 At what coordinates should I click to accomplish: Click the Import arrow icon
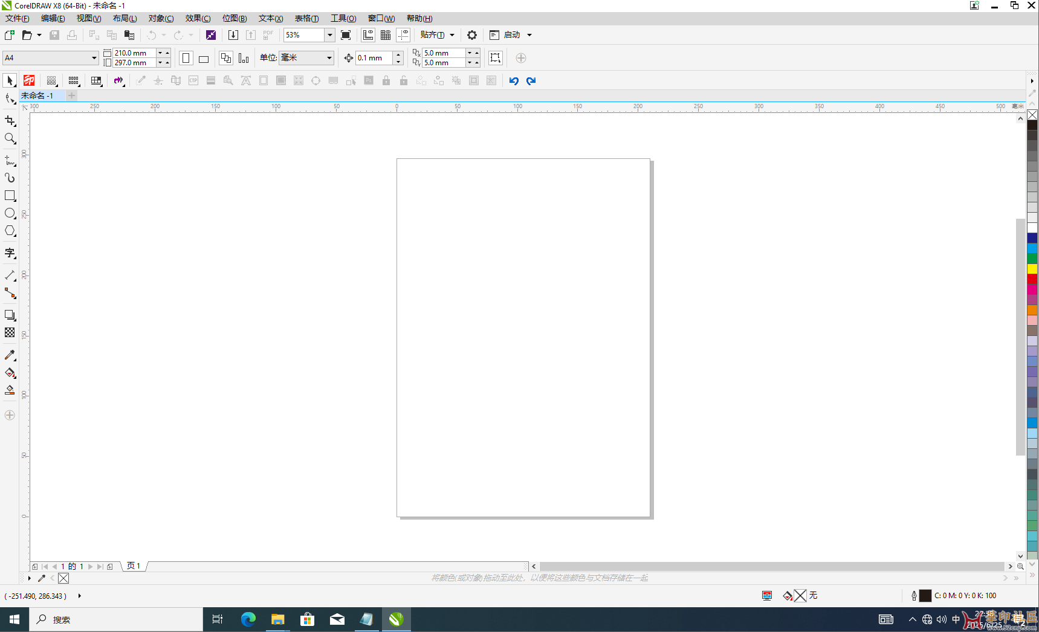tap(233, 35)
